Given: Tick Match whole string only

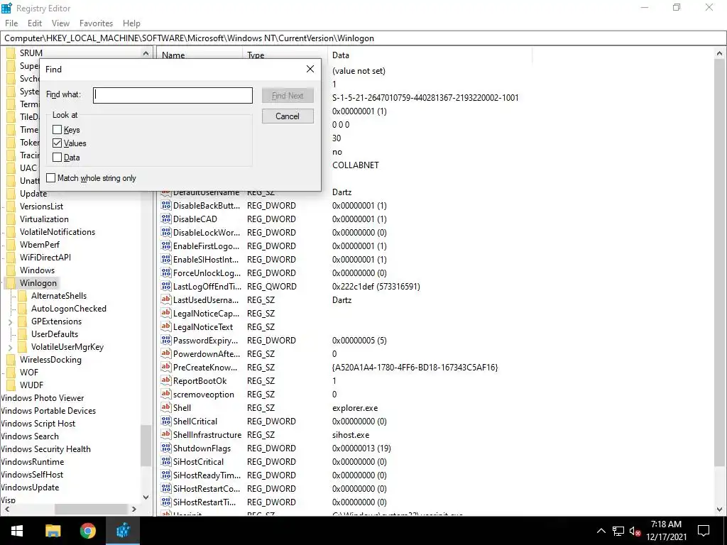Looking at the screenshot, I should [x=51, y=178].
